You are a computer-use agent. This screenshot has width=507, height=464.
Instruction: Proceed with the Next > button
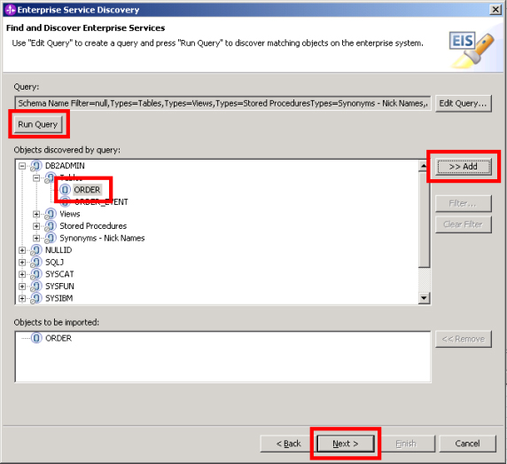(346, 444)
